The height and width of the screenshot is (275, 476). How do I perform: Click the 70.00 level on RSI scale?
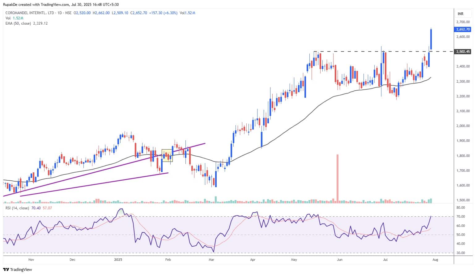(x=461, y=217)
